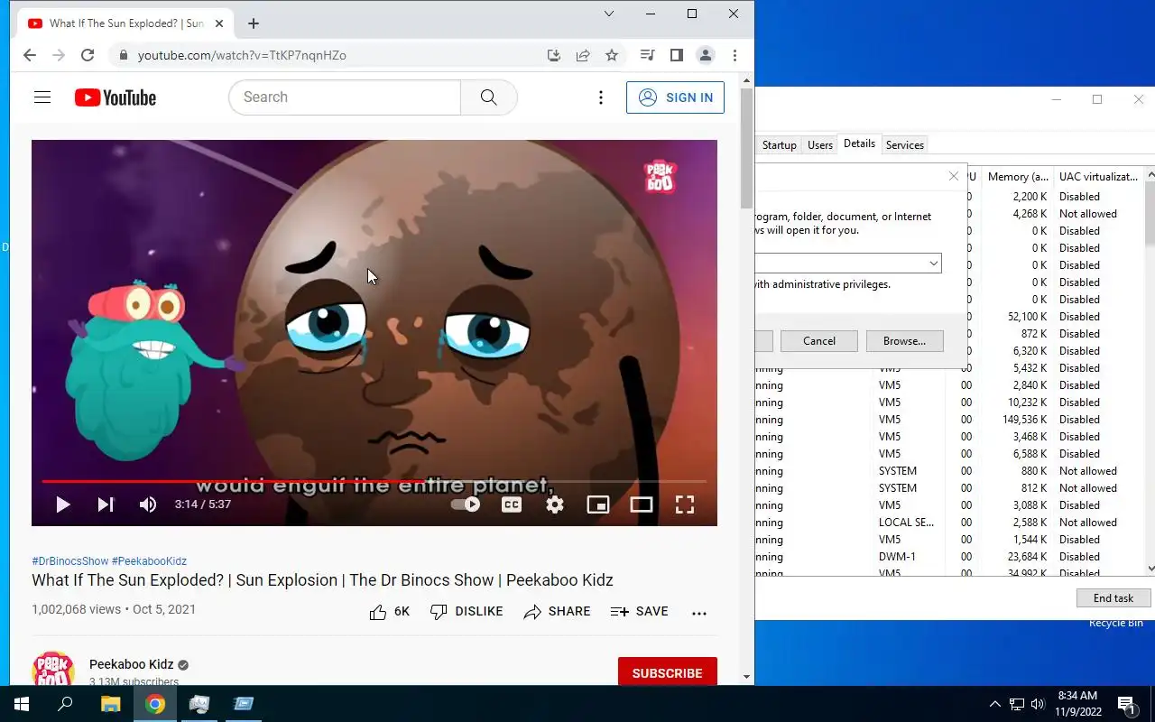
Task: Close the YouTube tab
Action: 219,23
